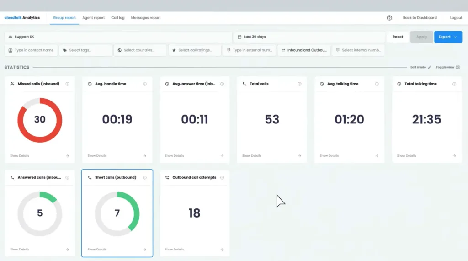Click info icon on Avg. talking time card
Viewport: 468px width, 261px height.
(x=377, y=84)
